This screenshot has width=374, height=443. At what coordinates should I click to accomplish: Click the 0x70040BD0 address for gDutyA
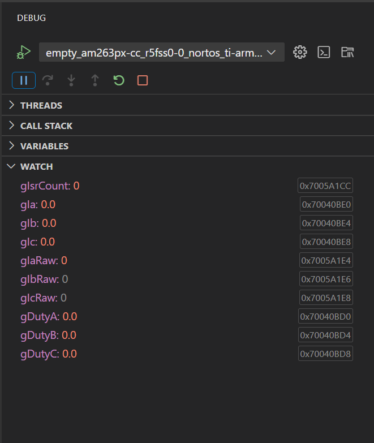coord(325,316)
